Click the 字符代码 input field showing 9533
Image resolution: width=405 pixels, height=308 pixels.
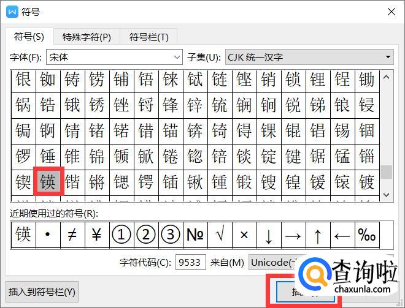pyautogui.click(x=191, y=263)
